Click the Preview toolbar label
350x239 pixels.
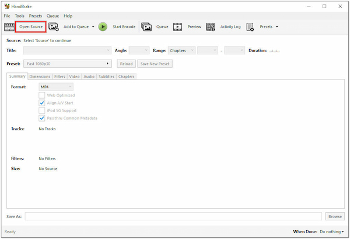click(194, 27)
